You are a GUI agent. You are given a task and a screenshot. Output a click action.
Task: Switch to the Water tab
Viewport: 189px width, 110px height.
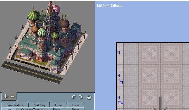pos(75,109)
